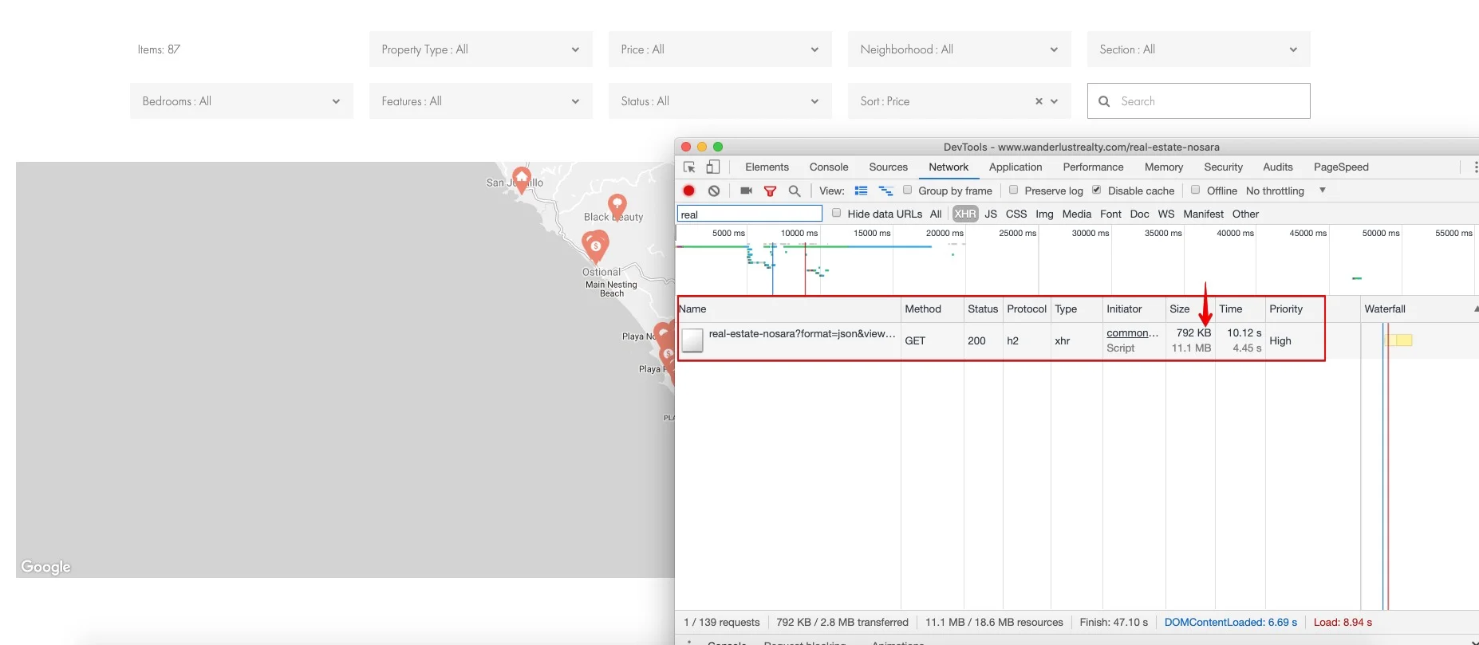
Task: Open the Section dropdown
Action: pyautogui.click(x=1199, y=49)
